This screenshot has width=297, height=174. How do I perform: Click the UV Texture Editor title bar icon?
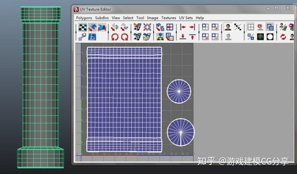[x=76, y=9]
